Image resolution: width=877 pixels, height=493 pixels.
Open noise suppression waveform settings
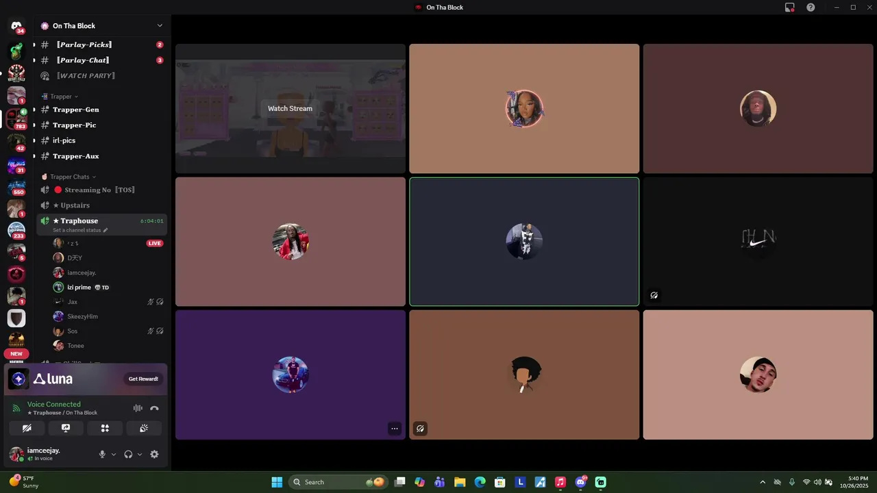138,408
